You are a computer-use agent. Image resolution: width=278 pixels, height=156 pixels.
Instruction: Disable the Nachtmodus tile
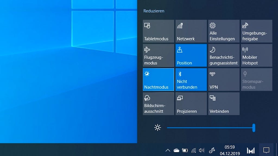point(158,79)
